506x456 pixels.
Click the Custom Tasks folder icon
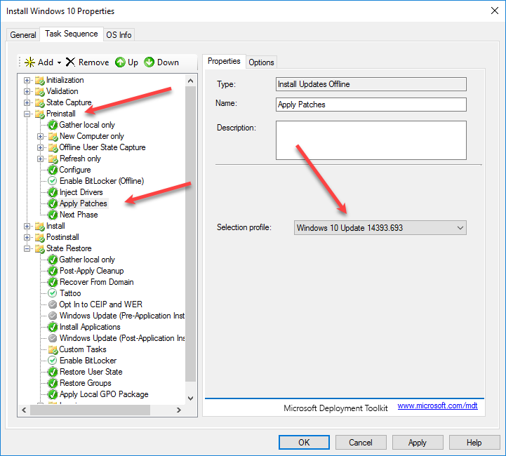53,349
